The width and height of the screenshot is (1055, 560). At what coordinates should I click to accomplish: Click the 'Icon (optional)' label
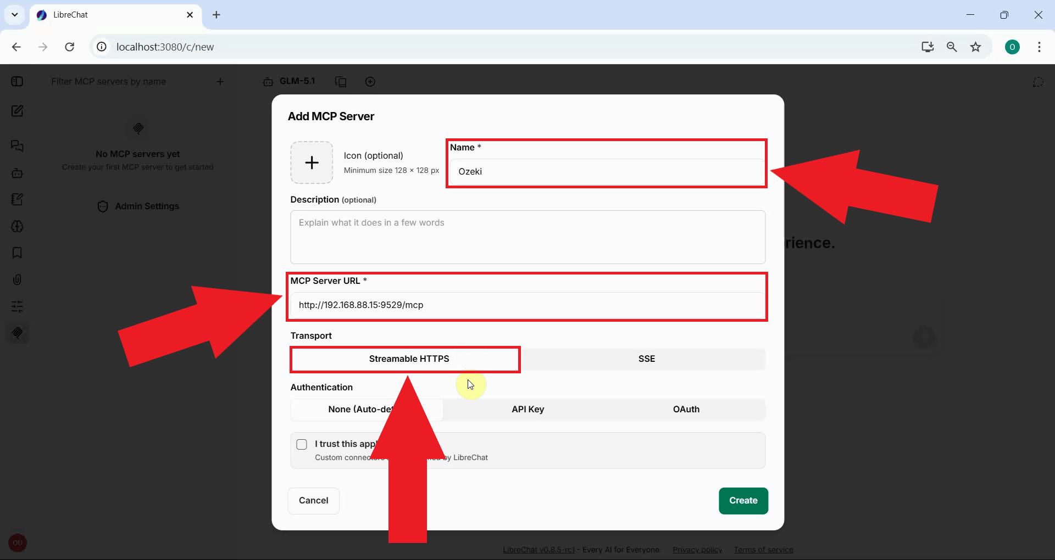[373, 156]
